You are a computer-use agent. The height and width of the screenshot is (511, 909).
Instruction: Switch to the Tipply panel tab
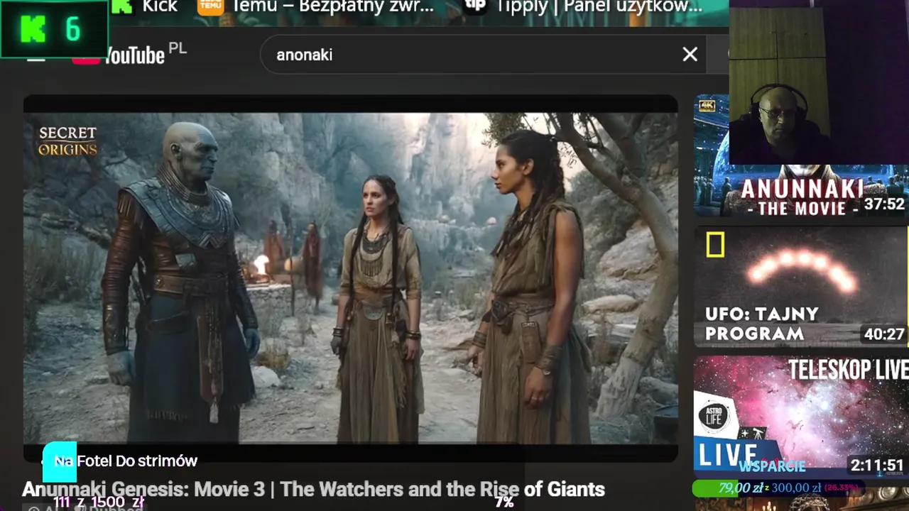tap(583, 7)
